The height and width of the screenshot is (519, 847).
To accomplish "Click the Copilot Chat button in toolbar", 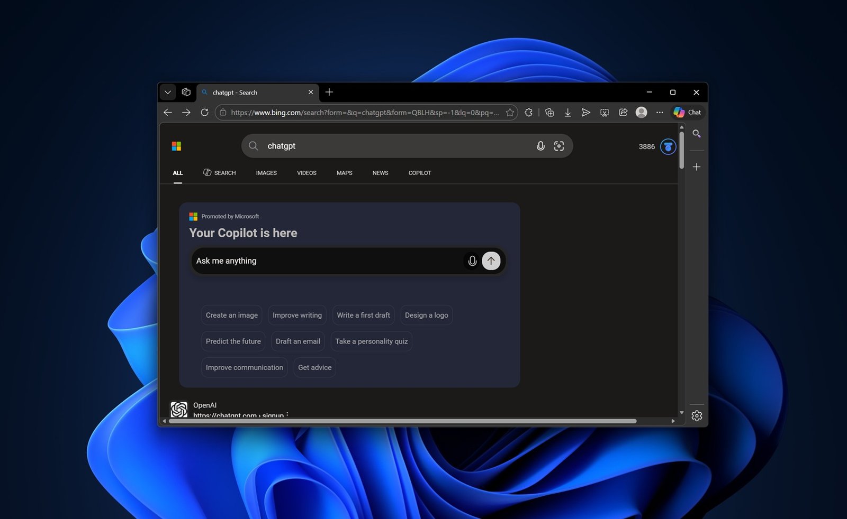I will tap(687, 113).
